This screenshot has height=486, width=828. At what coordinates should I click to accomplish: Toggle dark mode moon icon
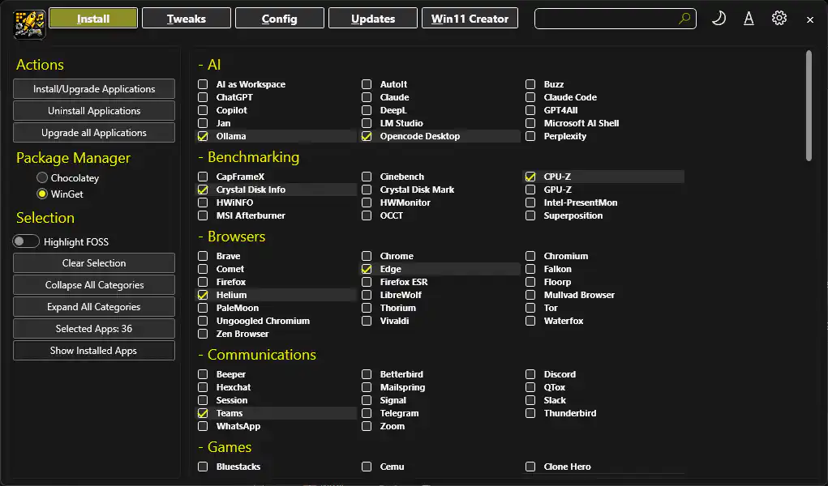[719, 19]
